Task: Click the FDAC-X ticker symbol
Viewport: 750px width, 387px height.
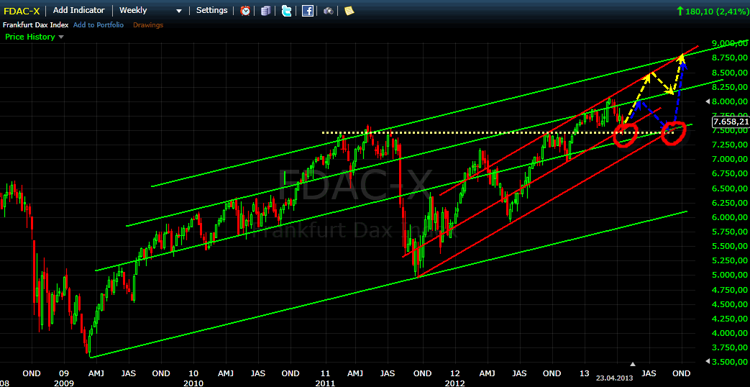Action: click(22, 11)
